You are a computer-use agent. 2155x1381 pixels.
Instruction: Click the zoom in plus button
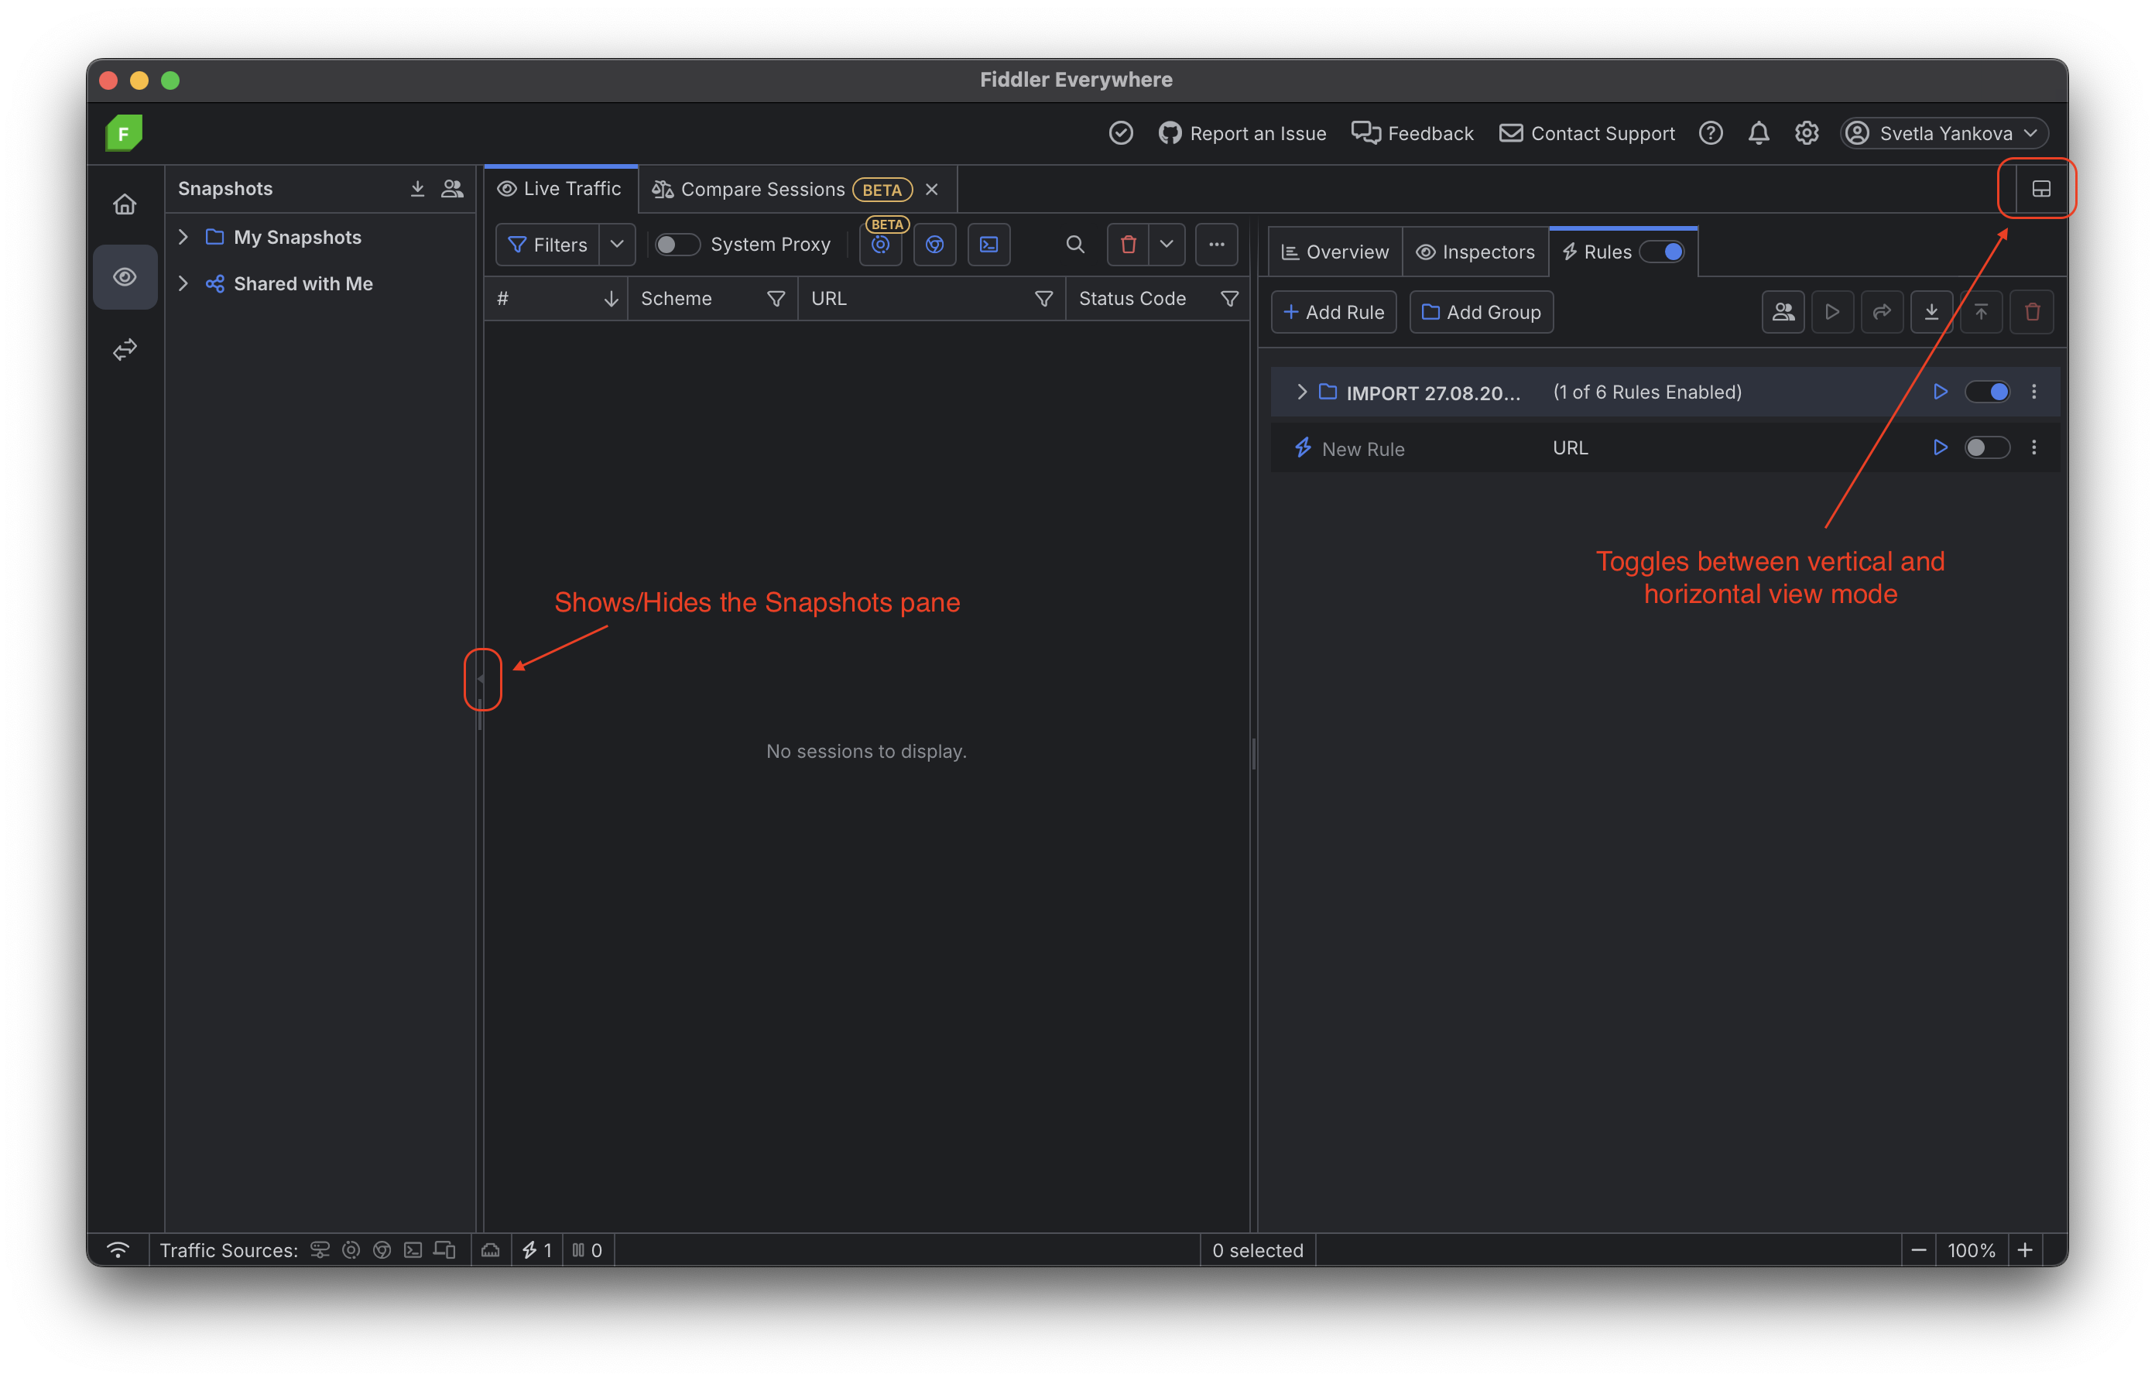pos(2025,1250)
